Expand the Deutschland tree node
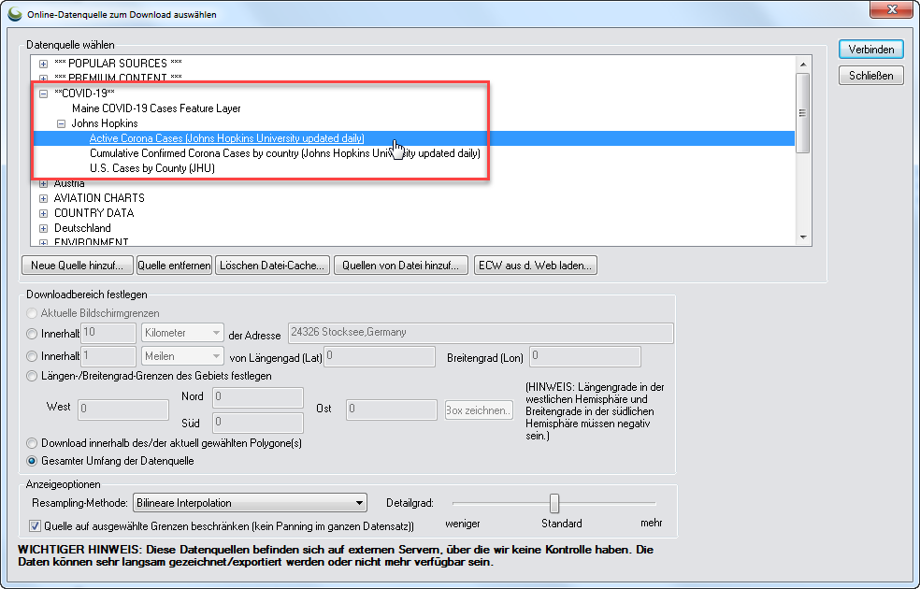This screenshot has width=920, height=589. 43,228
